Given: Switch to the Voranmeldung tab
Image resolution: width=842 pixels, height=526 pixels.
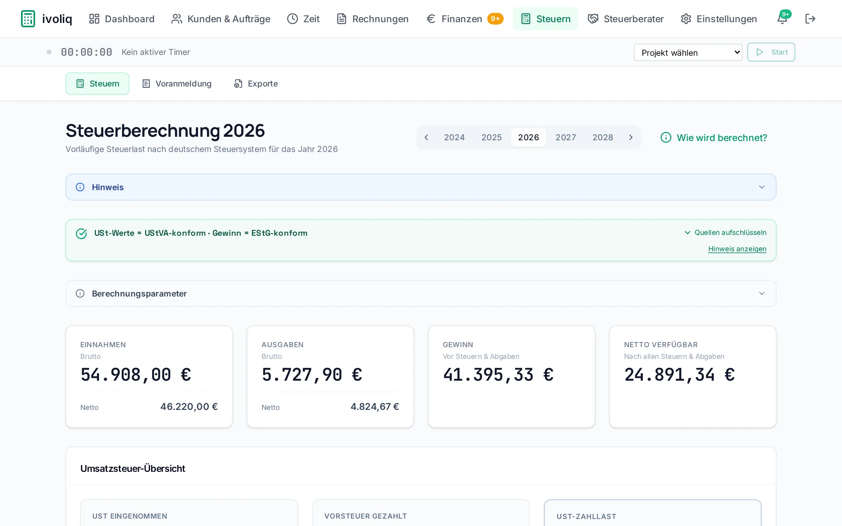Looking at the screenshot, I should (177, 83).
